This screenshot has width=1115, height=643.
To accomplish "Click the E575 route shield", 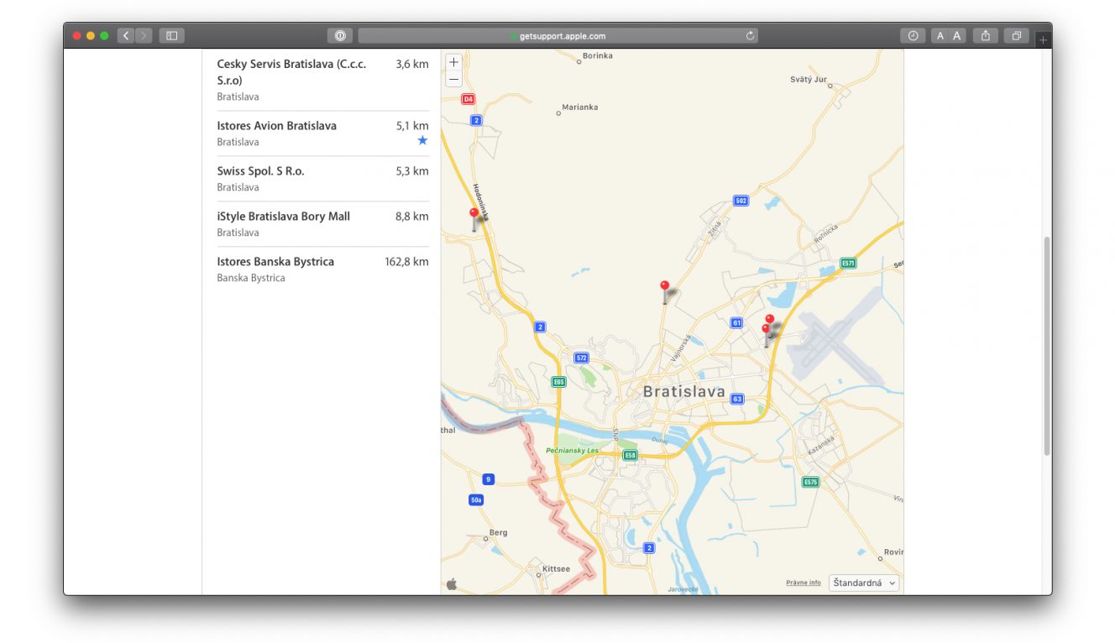I will (810, 482).
